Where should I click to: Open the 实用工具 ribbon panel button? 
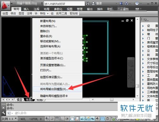pyautogui.click(x=61, y=13)
